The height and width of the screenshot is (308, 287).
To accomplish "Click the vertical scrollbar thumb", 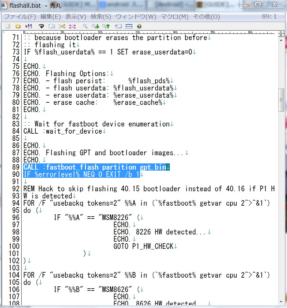I will coord(281,100).
